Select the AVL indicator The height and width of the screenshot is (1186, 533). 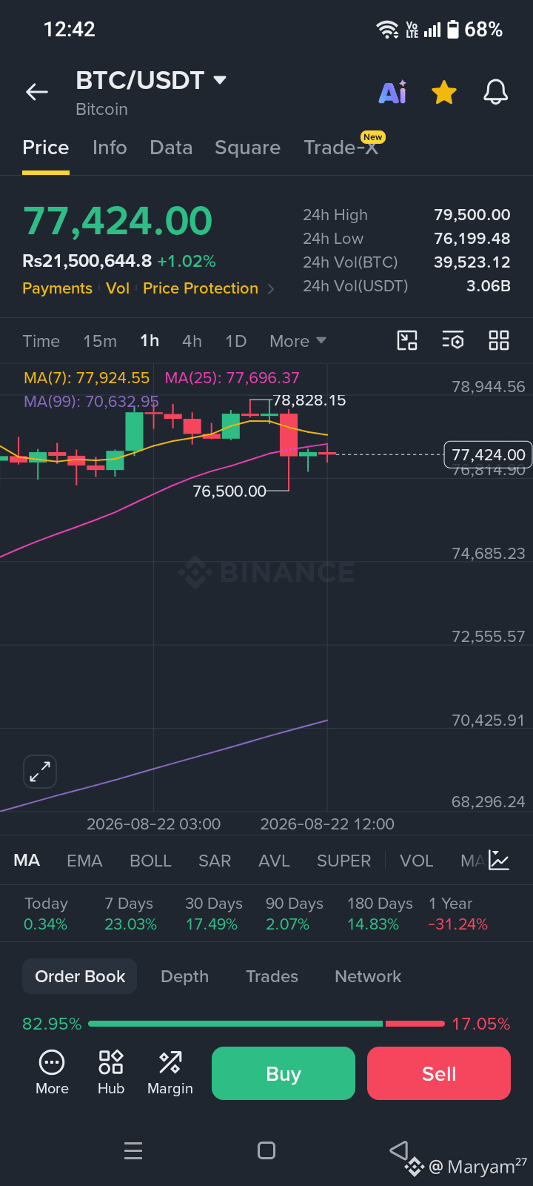tap(274, 861)
